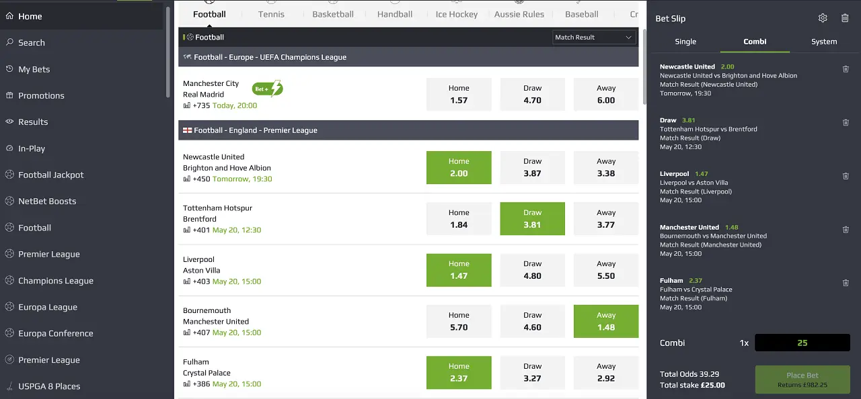Click the NetBet Boosts sidebar icon

pos(9,201)
